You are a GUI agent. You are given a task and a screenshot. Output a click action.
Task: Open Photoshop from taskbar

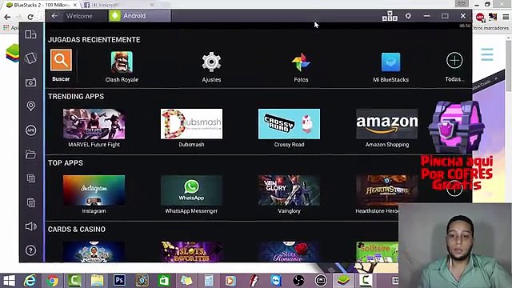(x=119, y=280)
